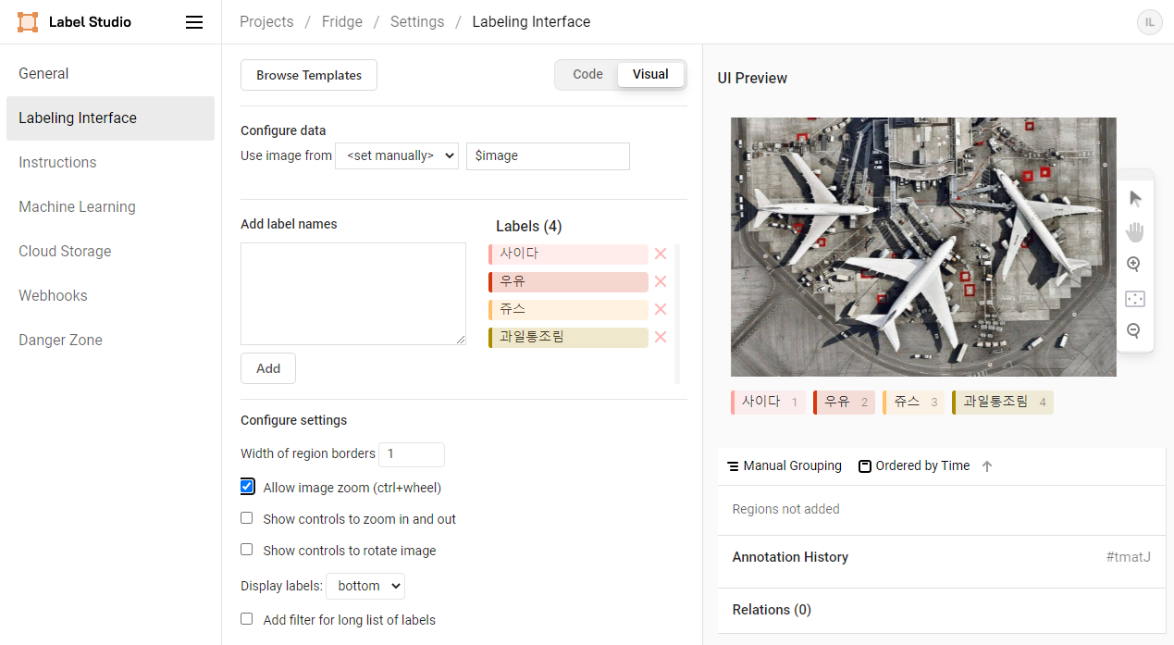Viewport: 1174px width, 645px height.
Task: Select 우유 label in UI preview
Action: coord(844,402)
